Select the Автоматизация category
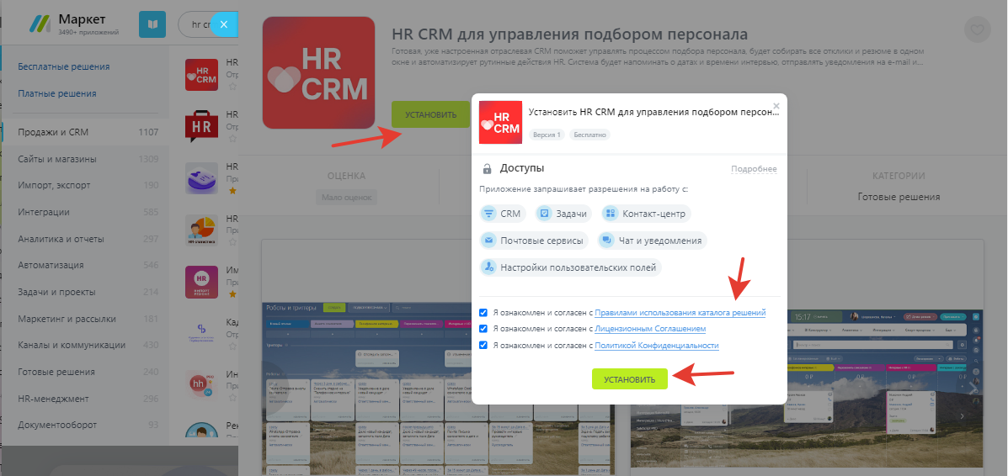 coord(86,265)
